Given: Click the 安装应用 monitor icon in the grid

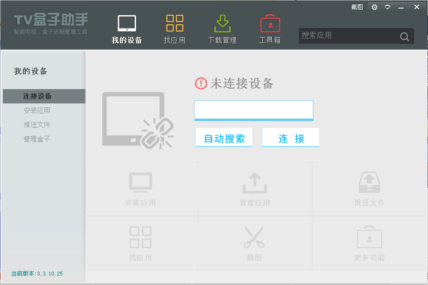Looking at the screenshot, I should click(x=141, y=183).
